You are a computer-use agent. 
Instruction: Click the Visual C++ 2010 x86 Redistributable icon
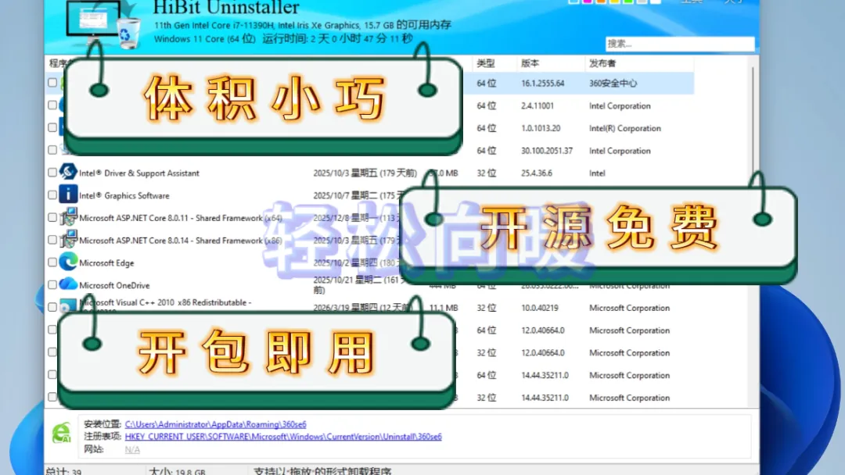click(68, 306)
